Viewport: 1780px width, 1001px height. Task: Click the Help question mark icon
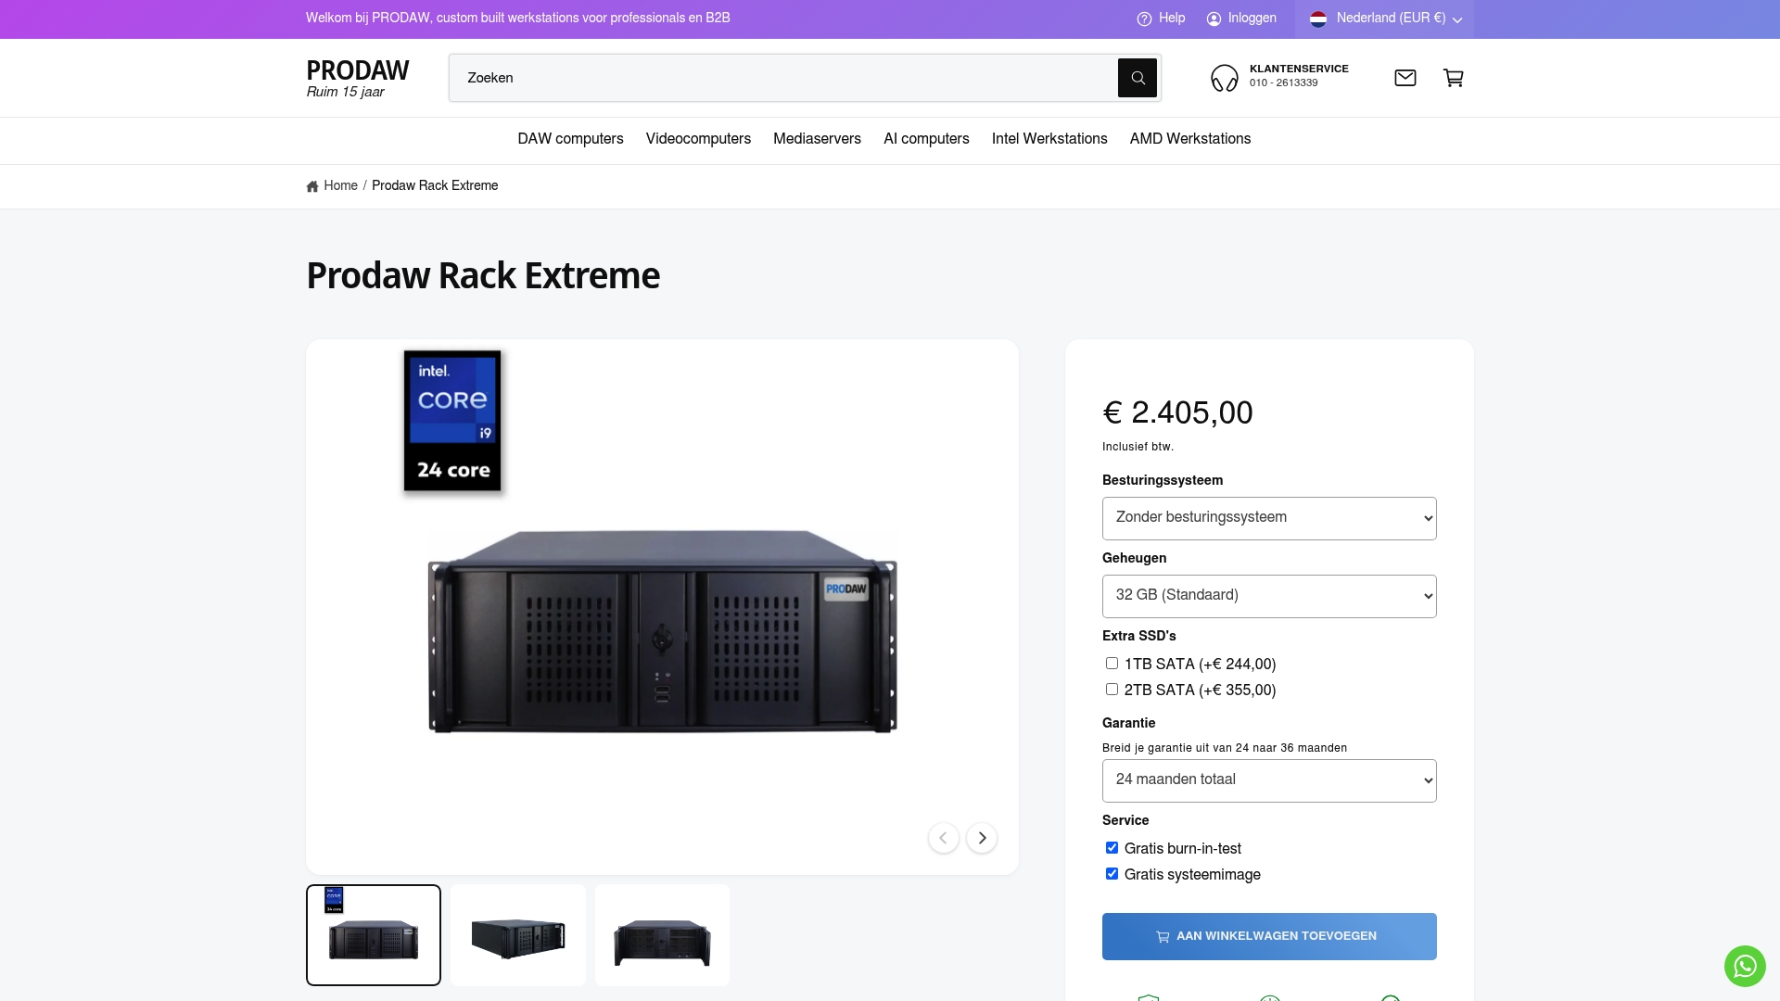pos(1144,19)
